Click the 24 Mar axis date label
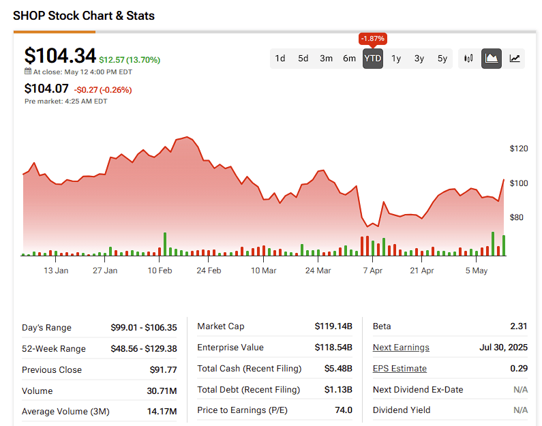Image resolution: width=542 pixels, height=426 pixels. pos(318,271)
